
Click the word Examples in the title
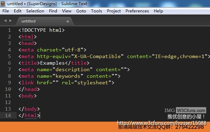pos(52,63)
